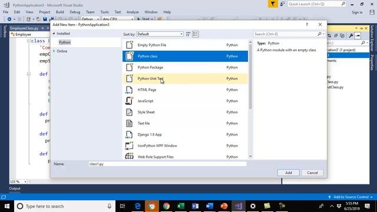Image resolution: width=377 pixels, height=212 pixels.
Task: Collapse the class outlining in editor
Action: (x=29, y=41)
